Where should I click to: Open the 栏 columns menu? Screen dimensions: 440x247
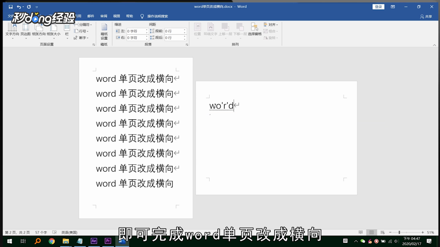67,31
